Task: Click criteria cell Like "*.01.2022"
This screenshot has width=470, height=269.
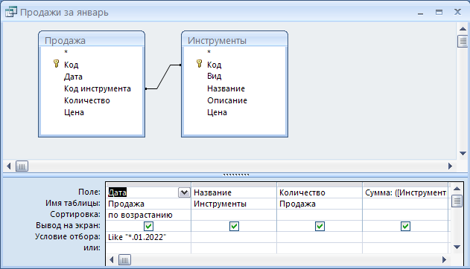Action: (148, 237)
